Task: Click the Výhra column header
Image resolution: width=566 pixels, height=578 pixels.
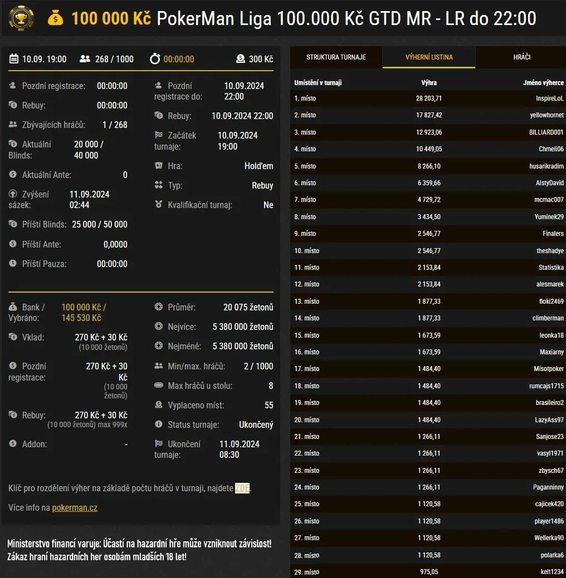Action: (429, 81)
